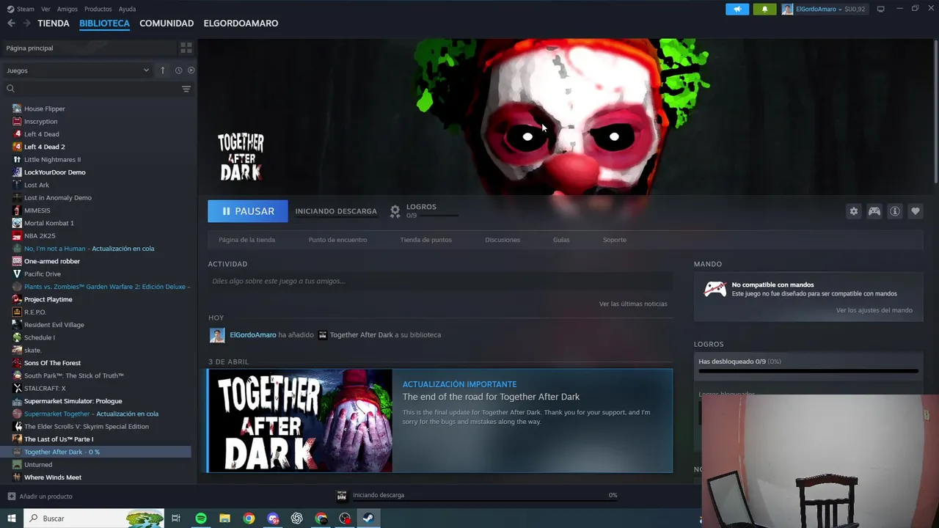This screenshot has width=939, height=528.
Task: Click the library search magnifier icon
Action: (11, 89)
